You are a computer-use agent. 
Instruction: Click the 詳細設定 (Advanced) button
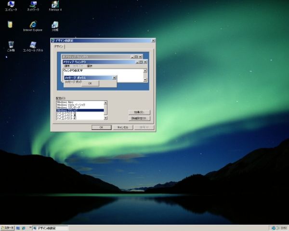(140, 118)
